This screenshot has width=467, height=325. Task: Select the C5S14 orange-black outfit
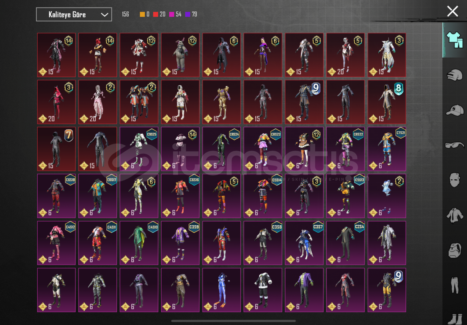263,196
